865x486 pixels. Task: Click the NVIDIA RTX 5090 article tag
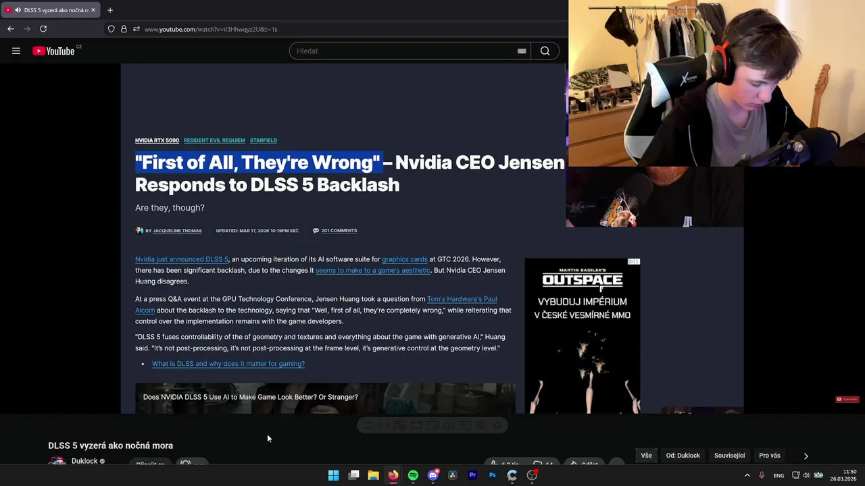tap(157, 140)
